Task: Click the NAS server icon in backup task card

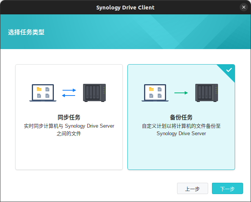Action: coord(207,93)
